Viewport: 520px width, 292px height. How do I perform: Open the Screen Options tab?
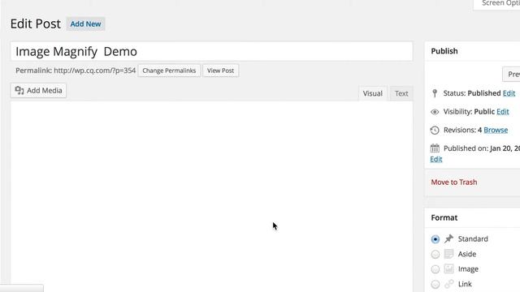point(497,4)
